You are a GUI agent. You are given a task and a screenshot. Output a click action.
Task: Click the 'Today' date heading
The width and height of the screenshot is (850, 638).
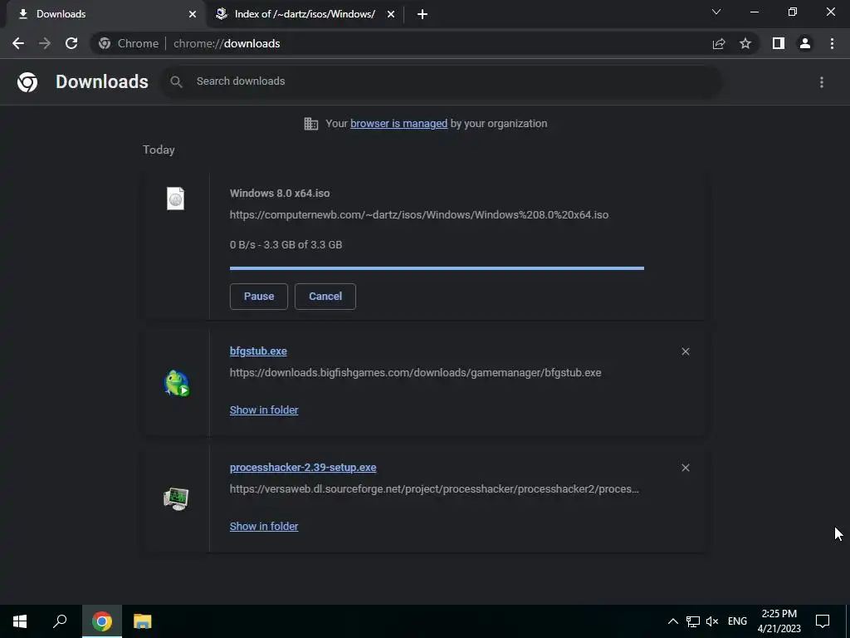[x=159, y=150]
